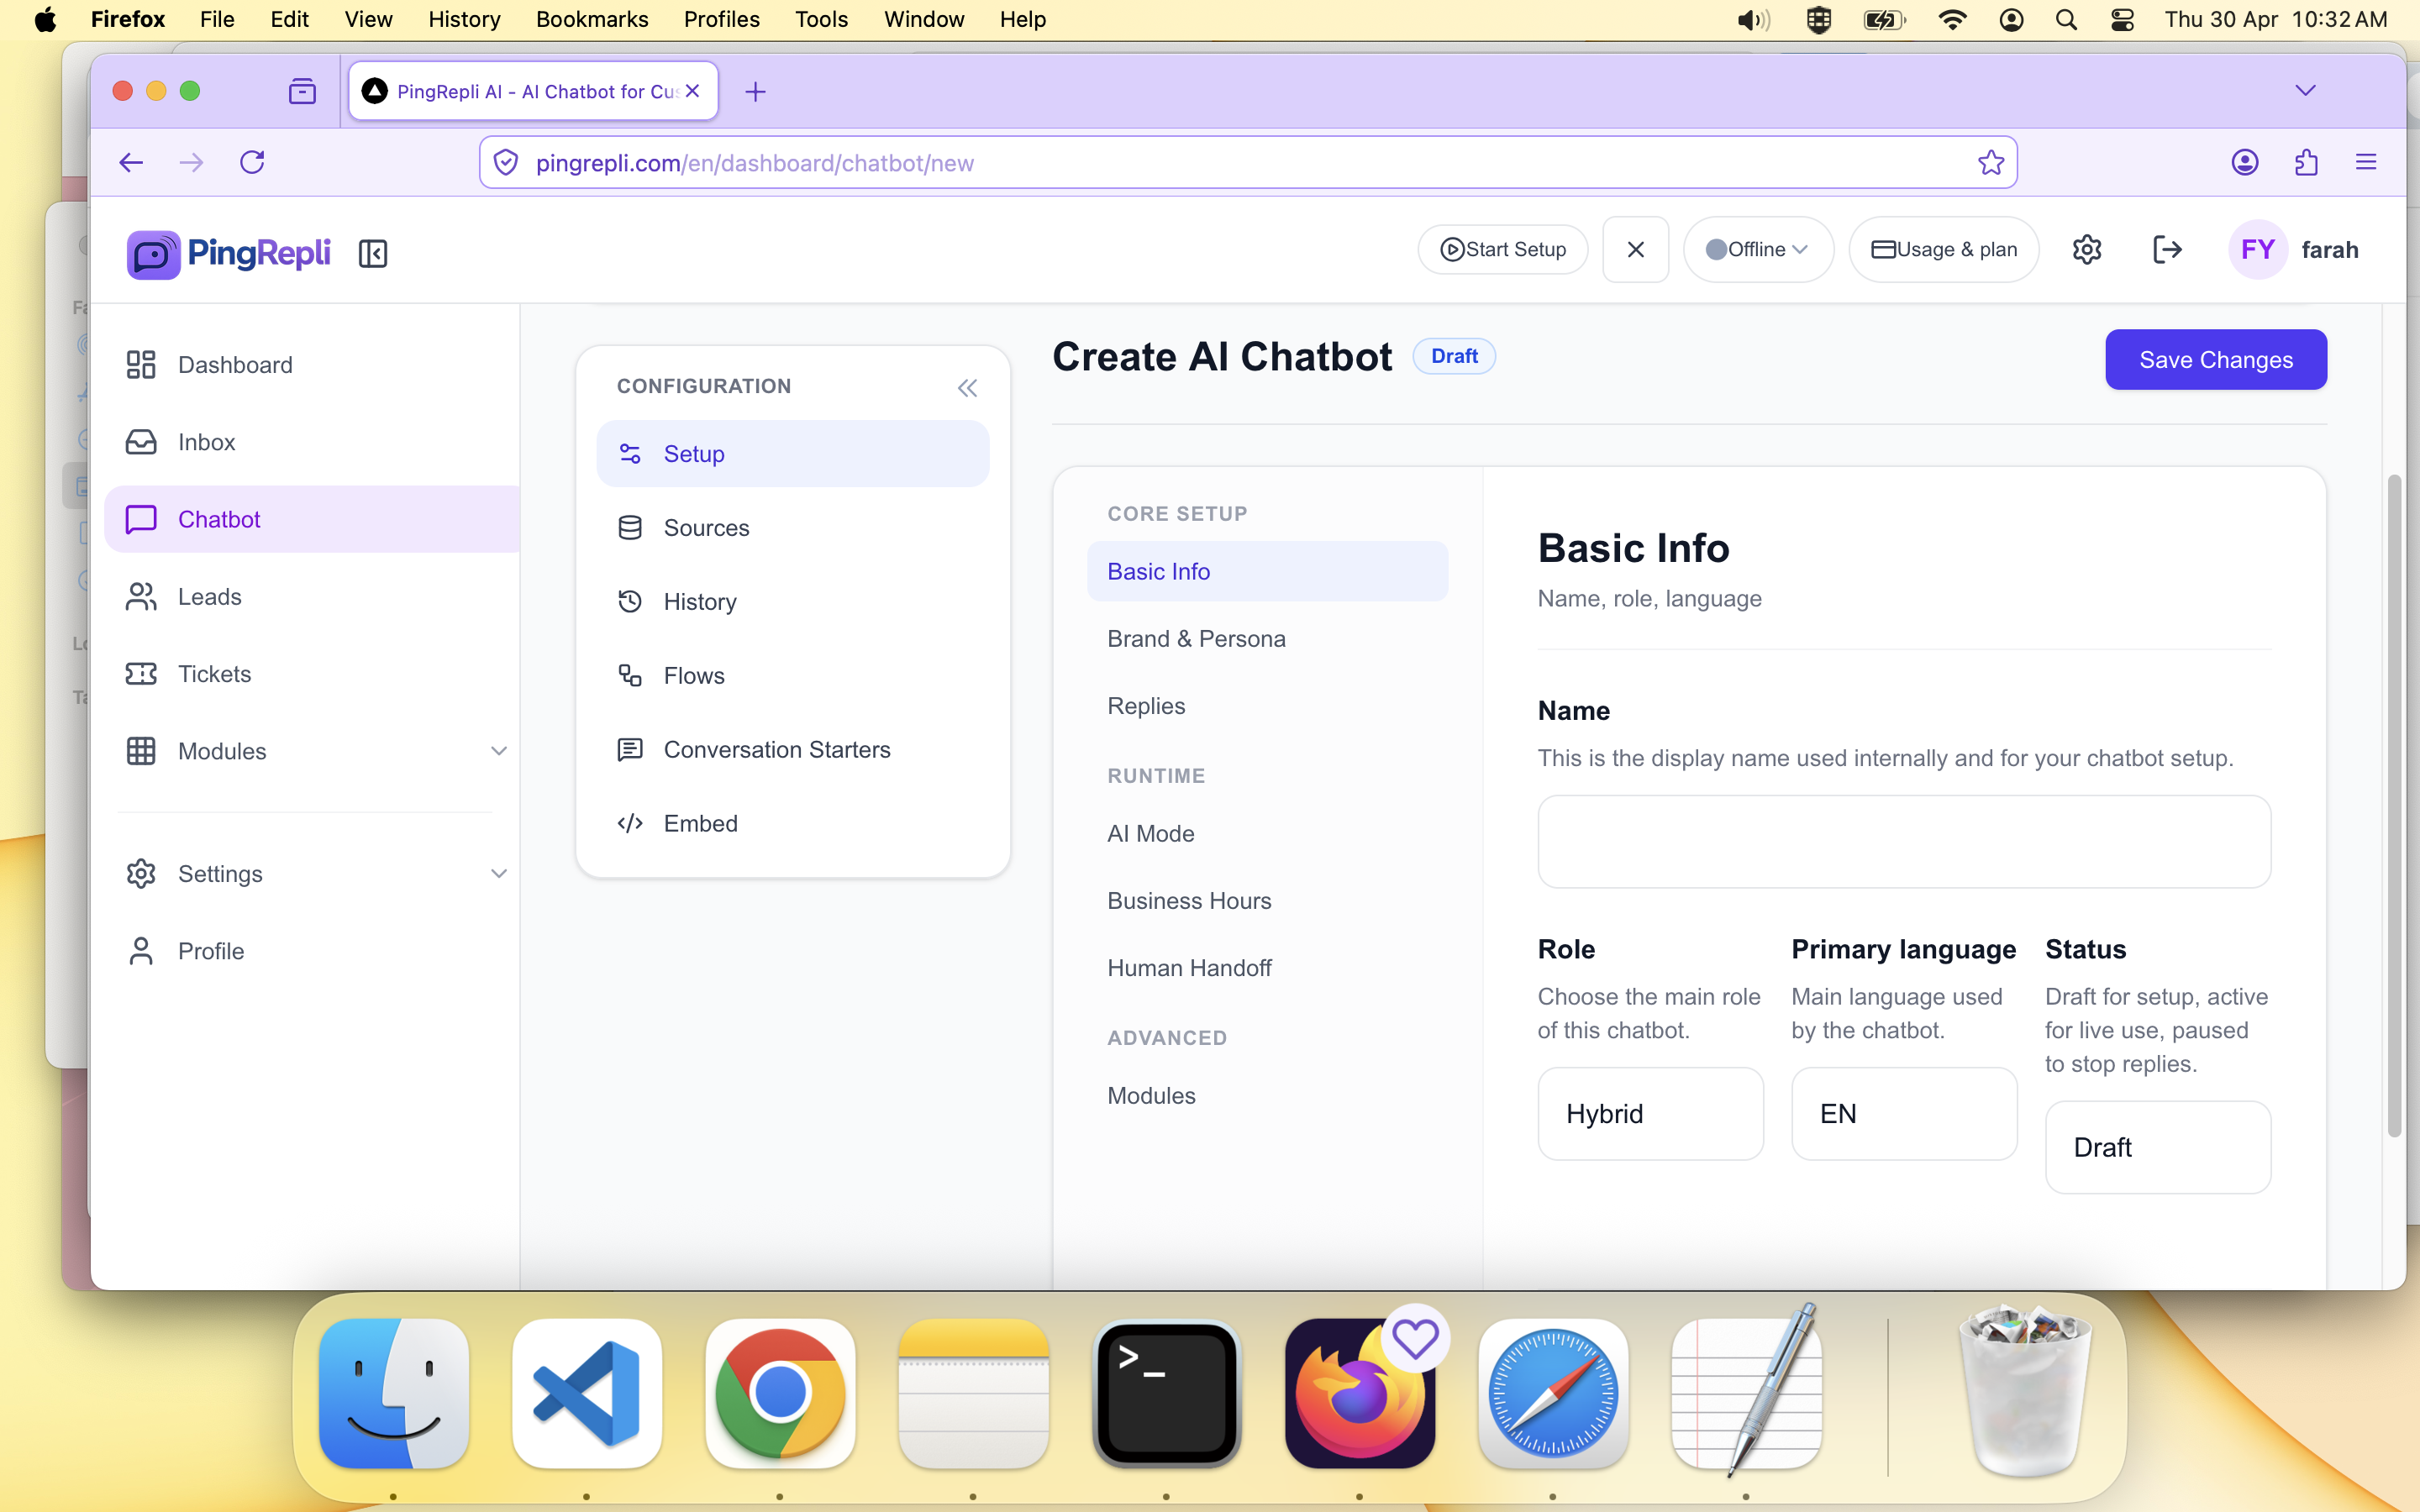Go forward in Firefox
The image size is (2420, 1512).
pyautogui.click(x=191, y=163)
